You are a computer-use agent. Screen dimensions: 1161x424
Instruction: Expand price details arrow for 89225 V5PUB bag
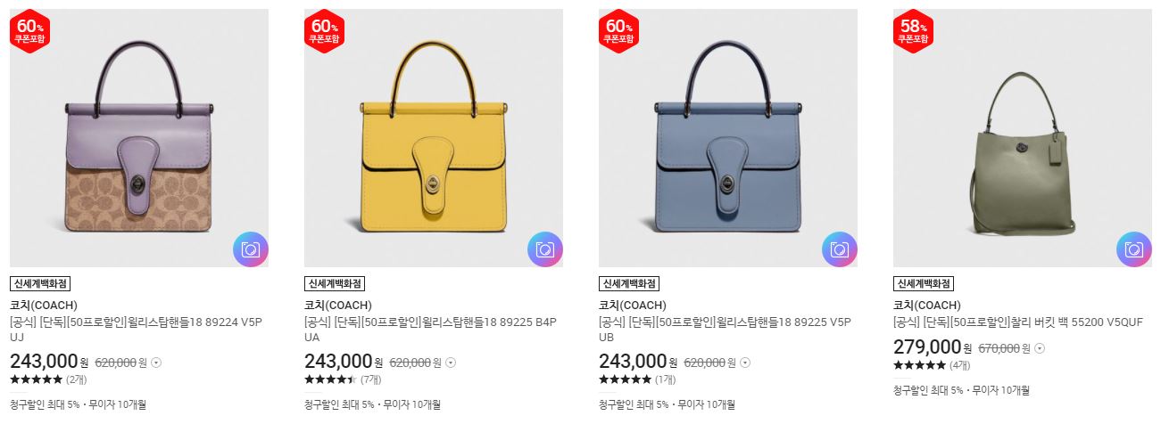click(745, 363)
